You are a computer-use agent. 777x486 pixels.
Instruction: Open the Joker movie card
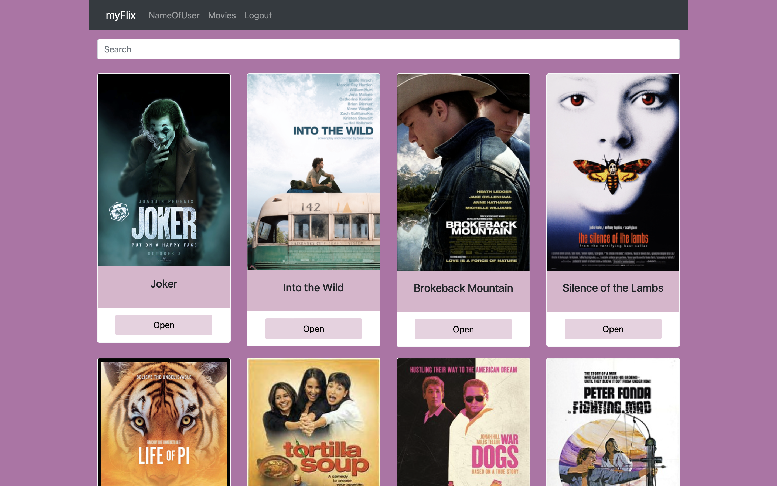click(164, 325)
